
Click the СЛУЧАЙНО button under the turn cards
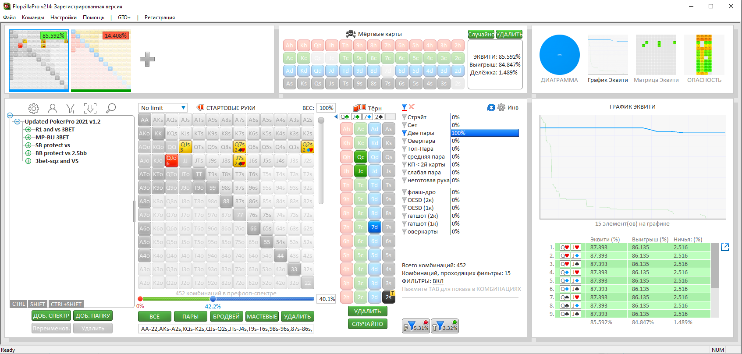(367, 324)
